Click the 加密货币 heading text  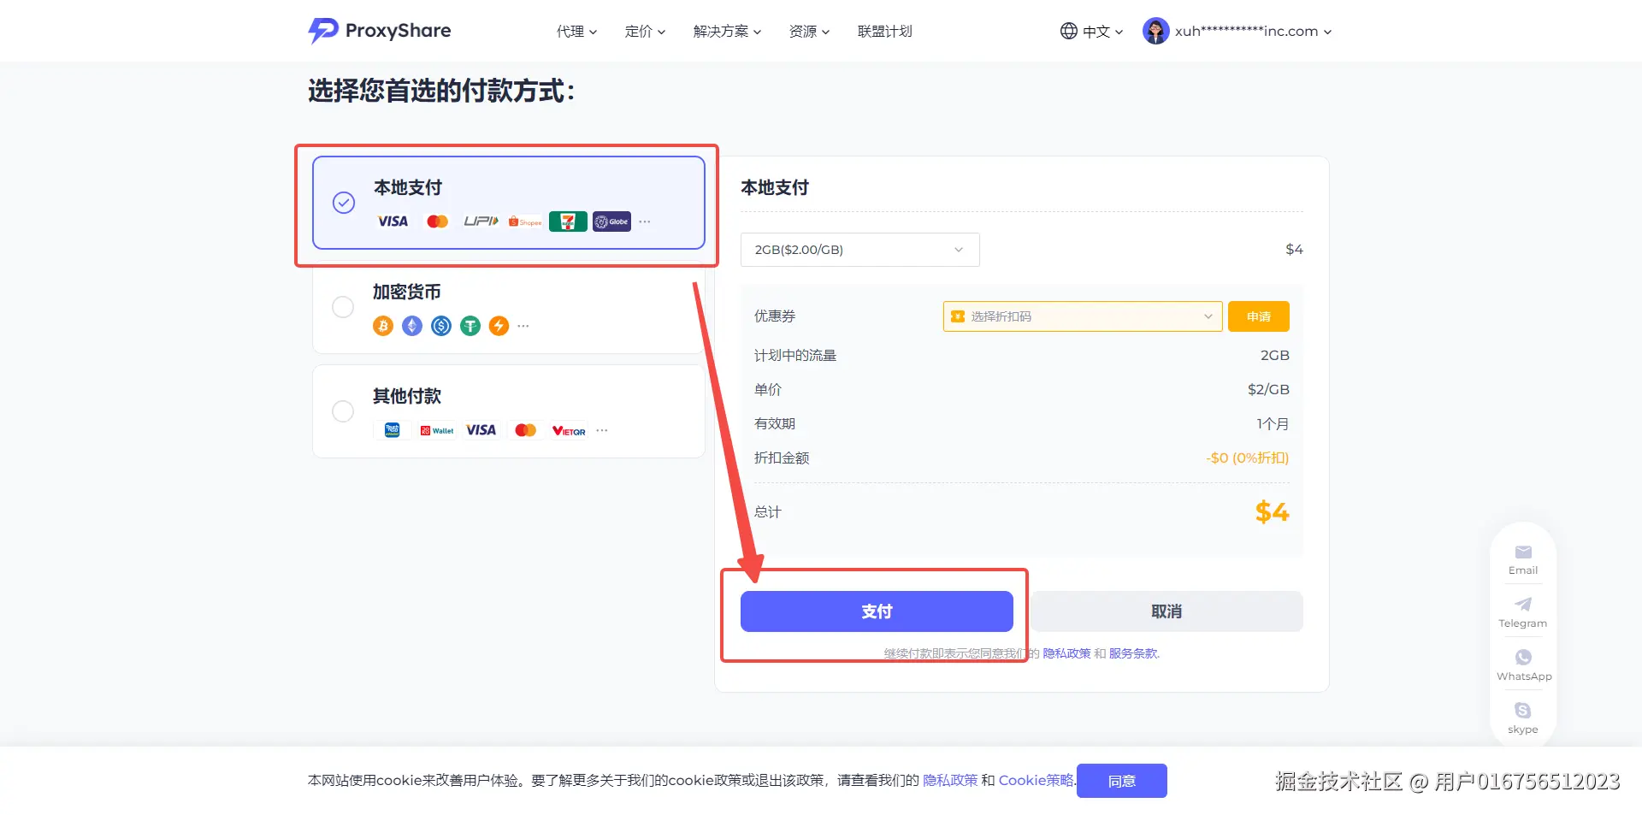click(x=407, y=292)
